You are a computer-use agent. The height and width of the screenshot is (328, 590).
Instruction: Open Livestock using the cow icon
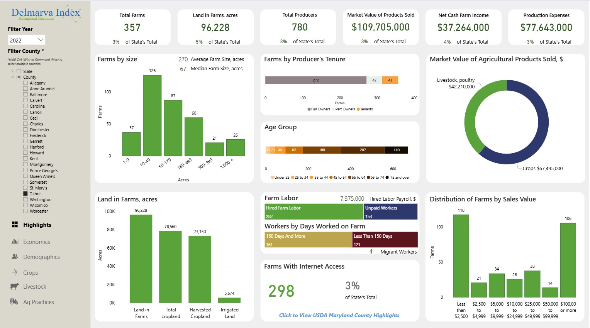14,287
